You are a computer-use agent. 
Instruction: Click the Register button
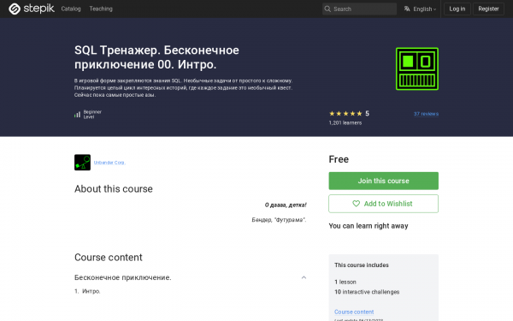pyautogui.click(x=488, y=9)
